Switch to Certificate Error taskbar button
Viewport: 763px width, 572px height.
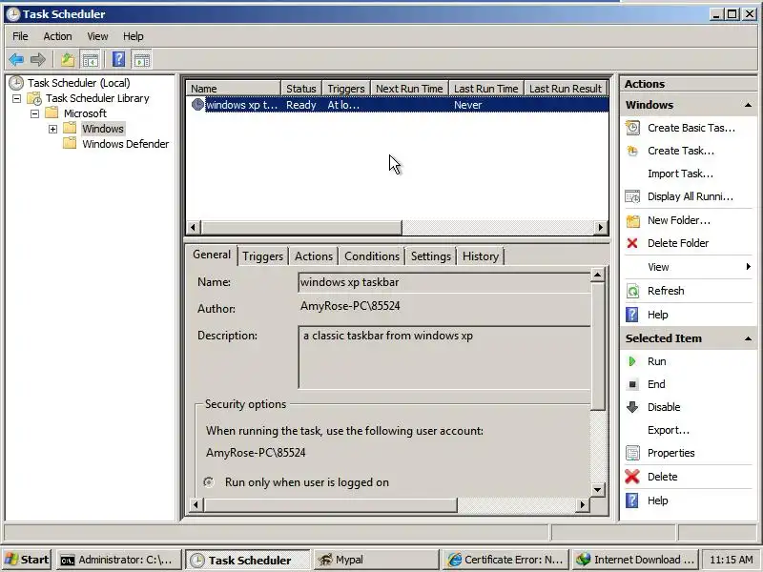point(505,560)
